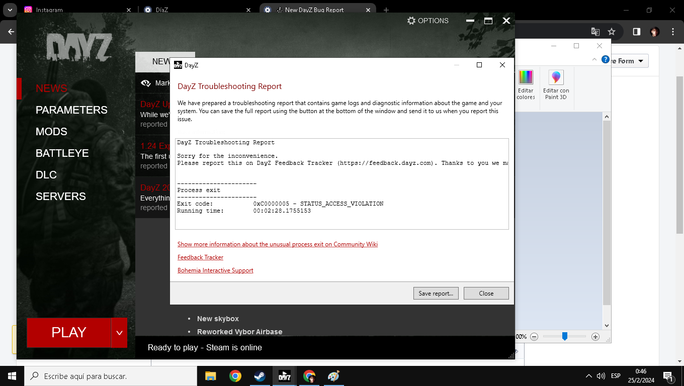Viewport: 684px width, 386px height.
Task: Open Bohemia Interactive Support link
Action: click(215, 270)
